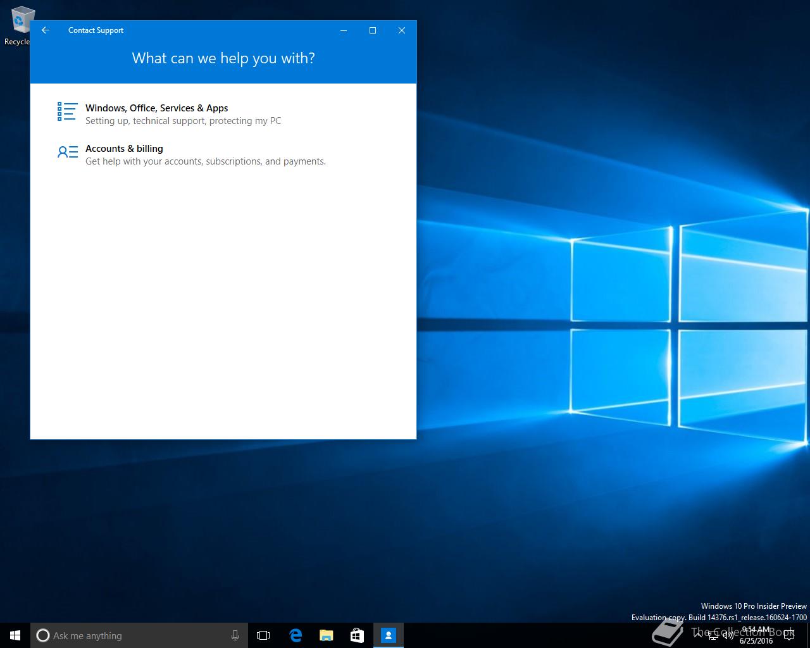Image resolution: width=810 pixels, height=648 pixels.
Task: Focus the Ask me anything search box
Action: (139, 635)
